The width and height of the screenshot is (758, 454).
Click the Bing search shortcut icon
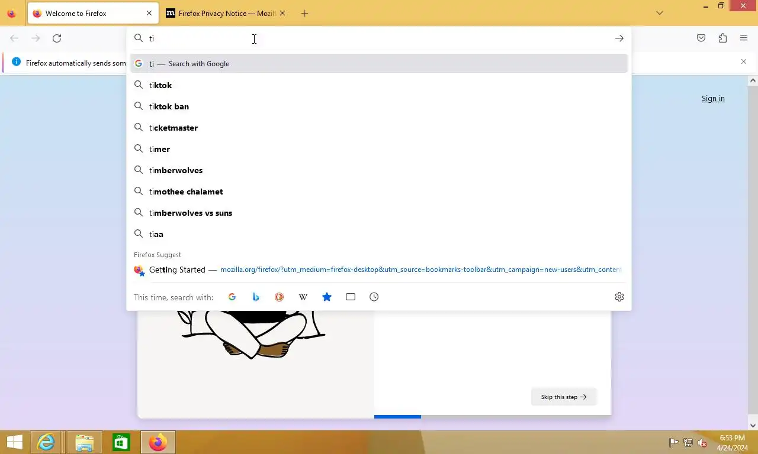(256, 297)
